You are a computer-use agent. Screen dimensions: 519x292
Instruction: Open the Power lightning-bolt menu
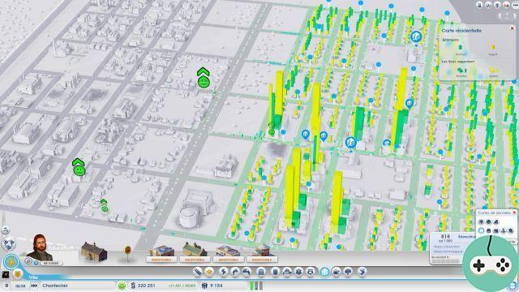tap(224, 272)
